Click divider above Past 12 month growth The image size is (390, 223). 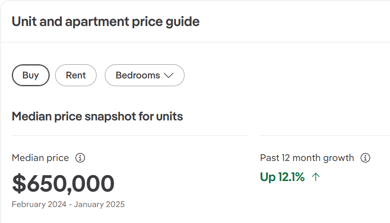click(x=325, y=135)
